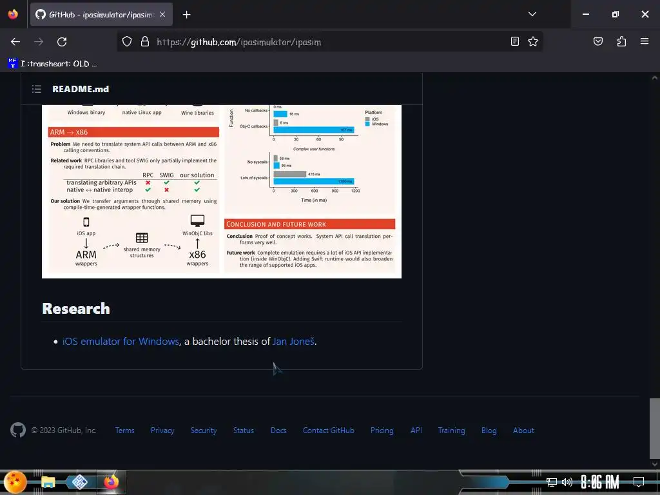
Task: Open the Jan Joneš profile link
Action: click(293, 342)
